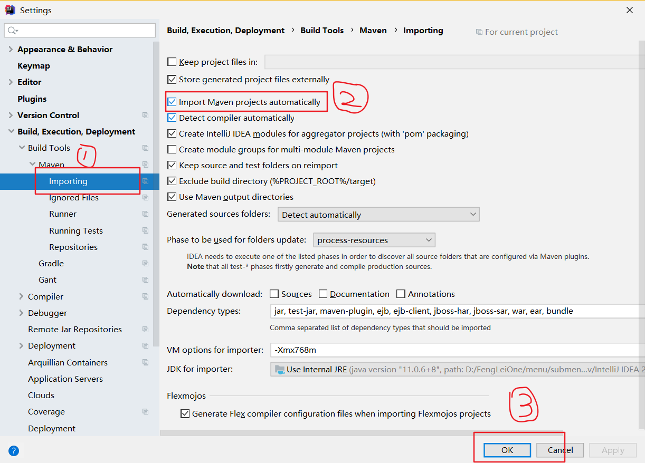Screen dimensions: 645x463
Task: Toggle Create IntelliJ IDEA modules for aggregator projects
Action: coord(172,133)
